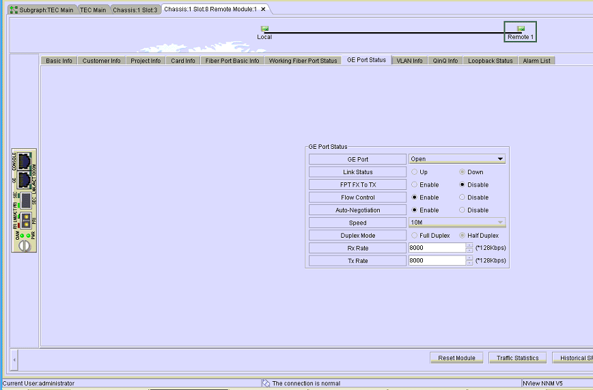Click NView NNM V5 status text
The width and height of the screenshot is (593, 390).
tap(542, 383)
